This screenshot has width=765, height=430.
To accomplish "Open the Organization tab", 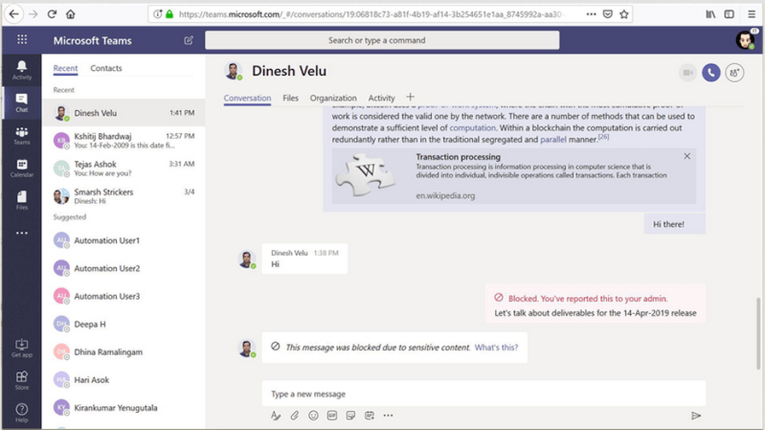I will pyautogui.click(x=333, y=98).
